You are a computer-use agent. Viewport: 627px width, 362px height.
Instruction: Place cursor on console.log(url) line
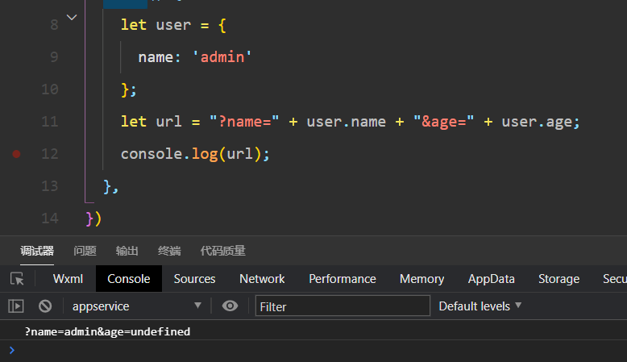click(x=195, y=154)
